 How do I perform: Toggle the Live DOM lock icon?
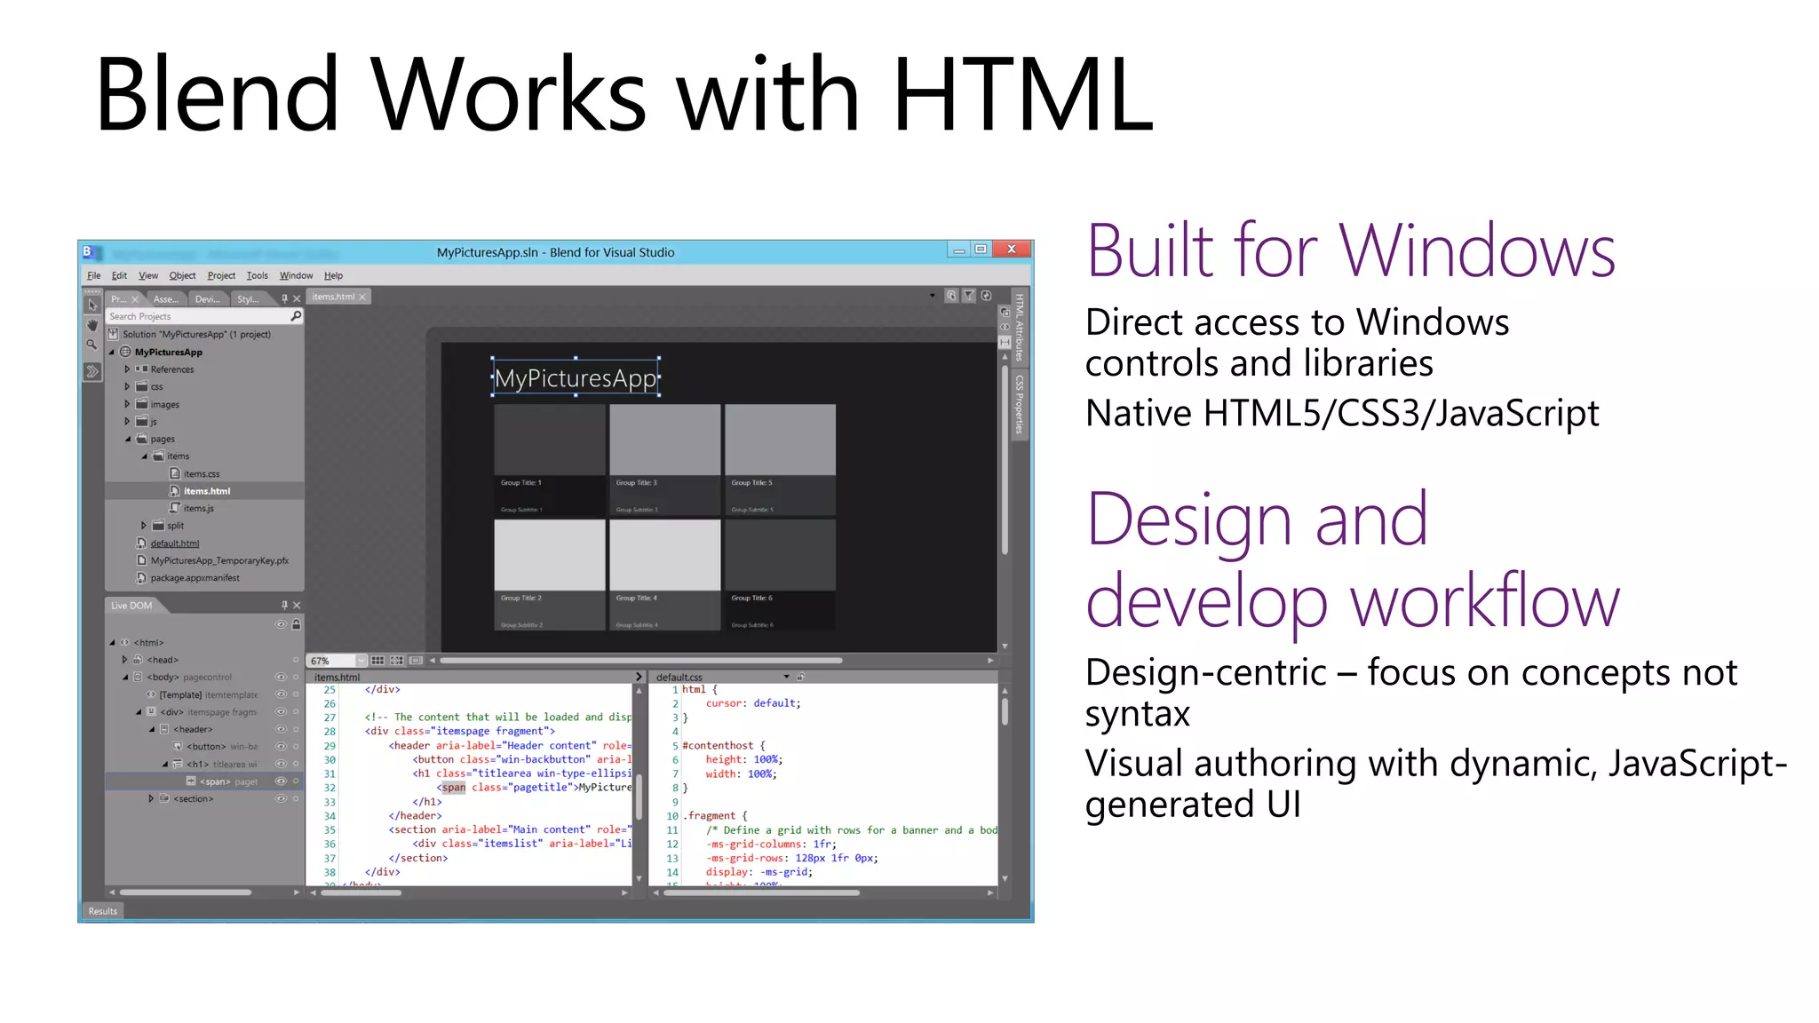coord(297,624)
